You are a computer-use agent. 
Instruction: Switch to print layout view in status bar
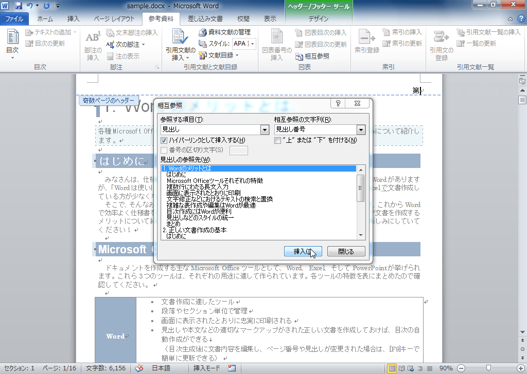point(392,368)
